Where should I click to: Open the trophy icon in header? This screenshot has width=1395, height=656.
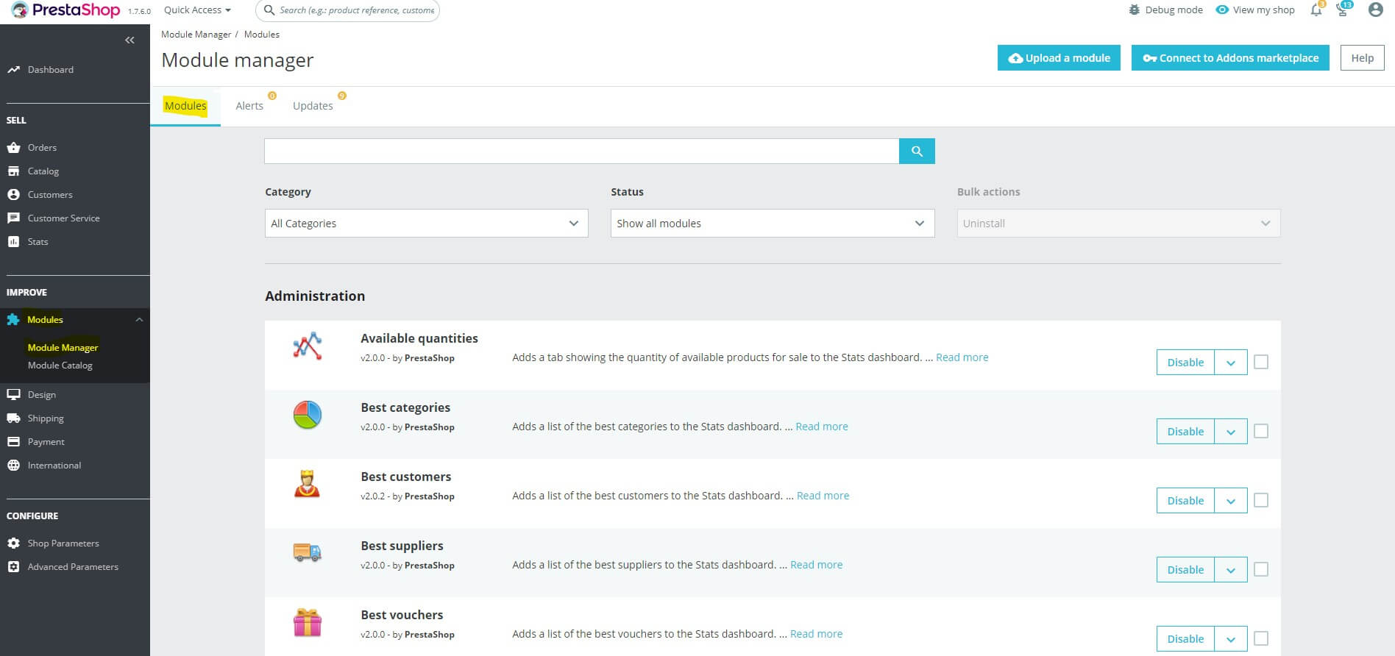1343,10
